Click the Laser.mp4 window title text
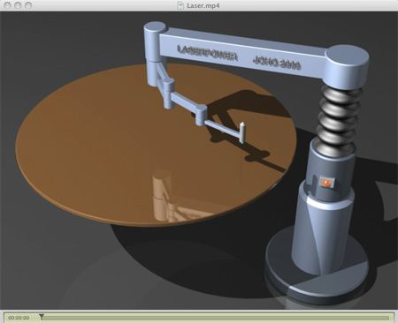Screen dimensions: 398x323 [203, 5]
